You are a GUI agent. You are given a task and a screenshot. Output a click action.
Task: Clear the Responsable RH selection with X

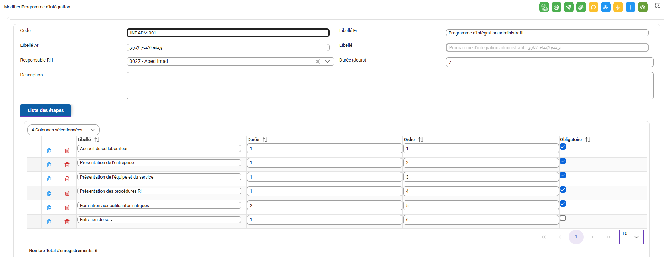click(x=318, y=62)
